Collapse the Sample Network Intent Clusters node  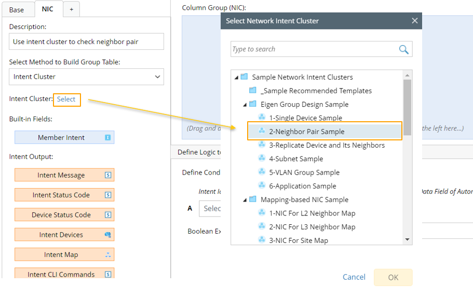(x=237, y=77)
